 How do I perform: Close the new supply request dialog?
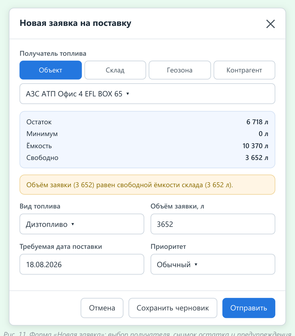[x=270, y=24]
